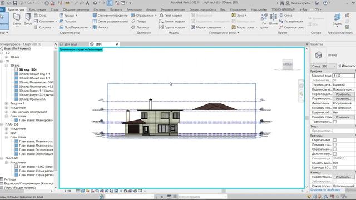Select the Railing (Ограждение) tool
The height and width of the screenshot is (200, 356).
coord(142,16)
